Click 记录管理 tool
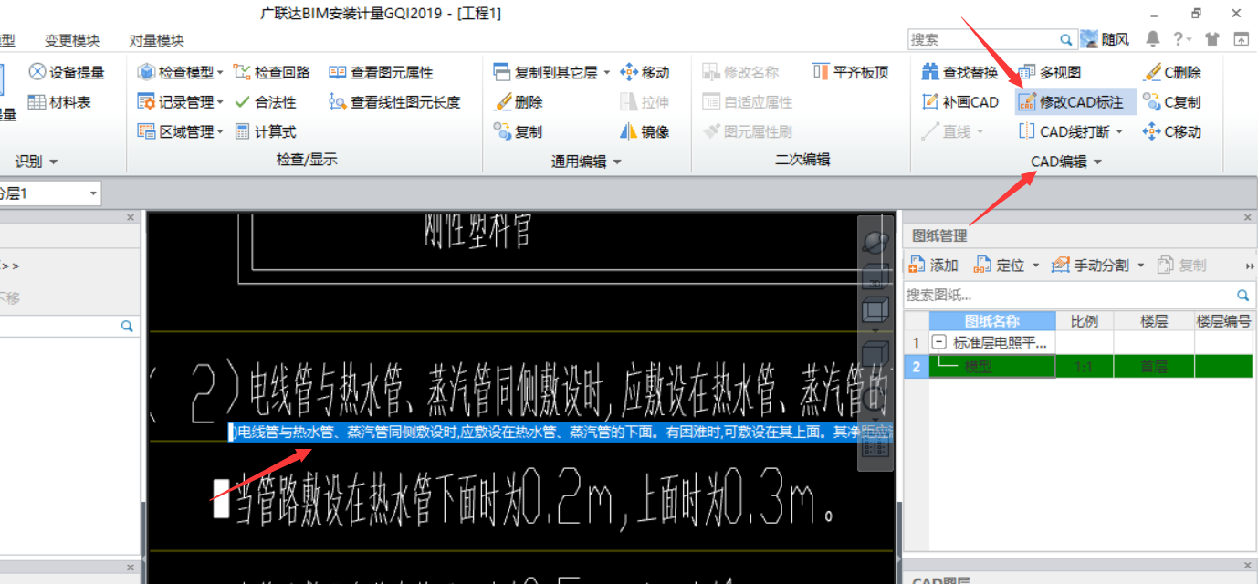The image size is (1258, 584). pos(175,102)
